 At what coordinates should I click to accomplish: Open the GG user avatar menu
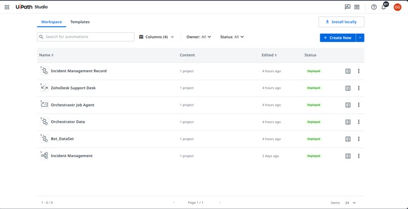pyautogui.click(x=397, y=7)
